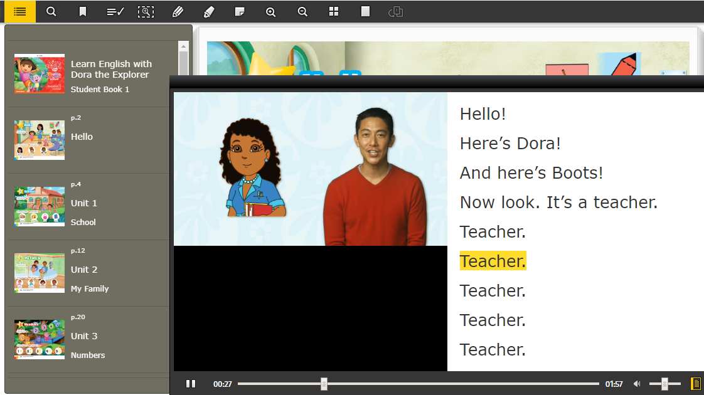Click the p.20 page label

[x=78, y=317]
